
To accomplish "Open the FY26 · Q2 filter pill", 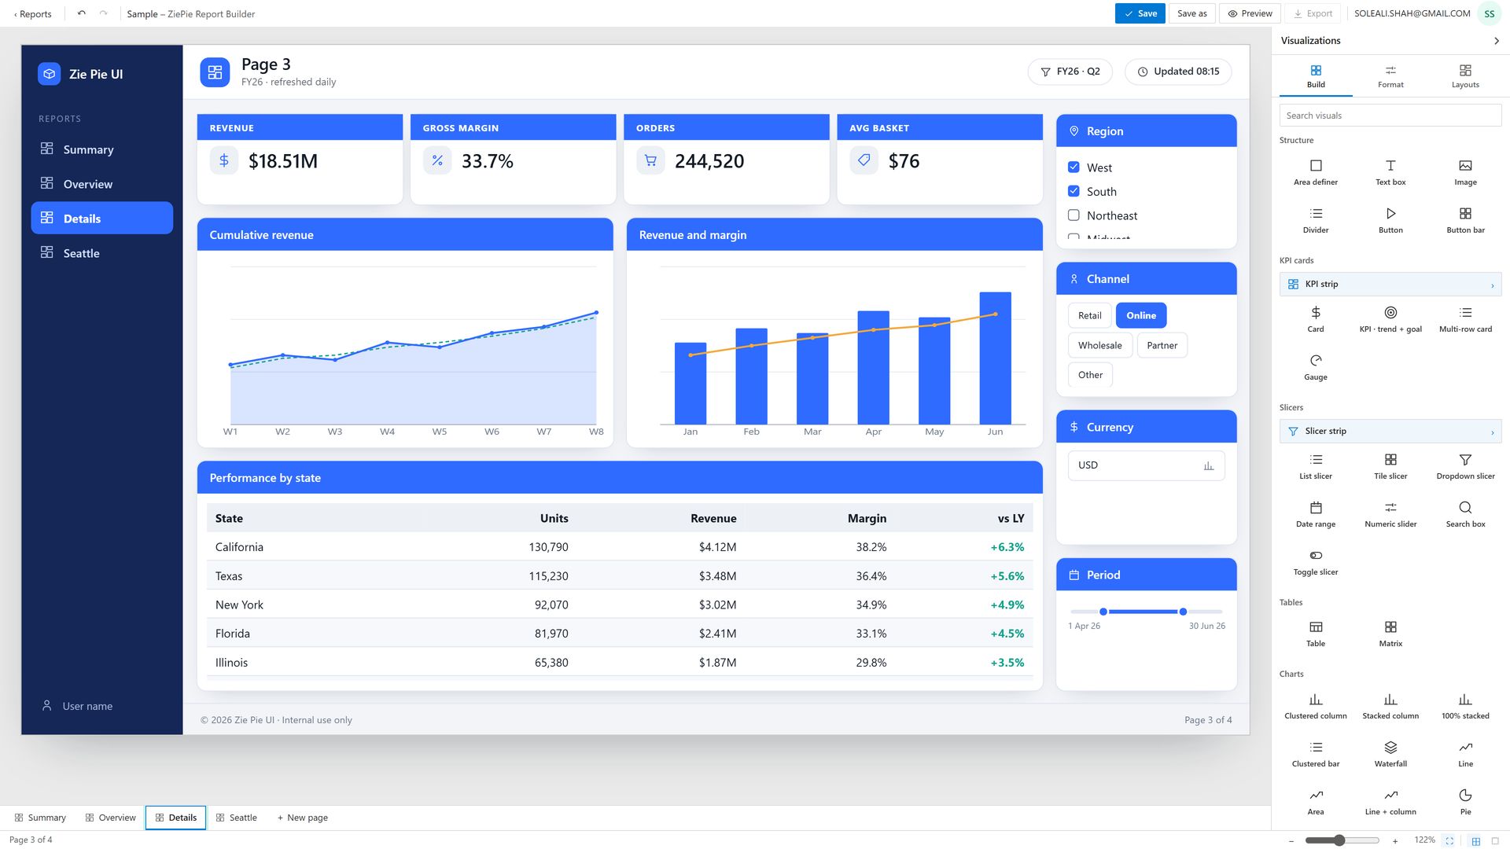I will 1070,72.
